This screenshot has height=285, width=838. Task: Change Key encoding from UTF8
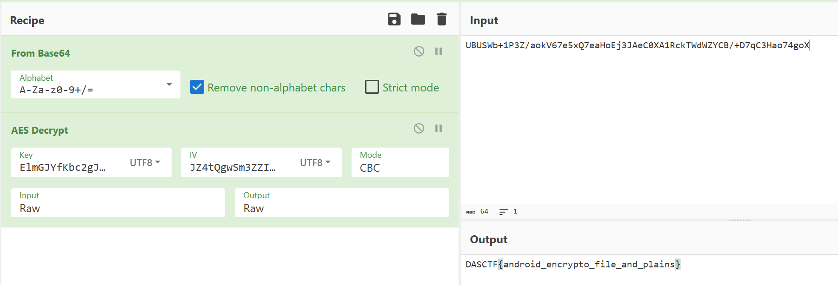(145, 163)
